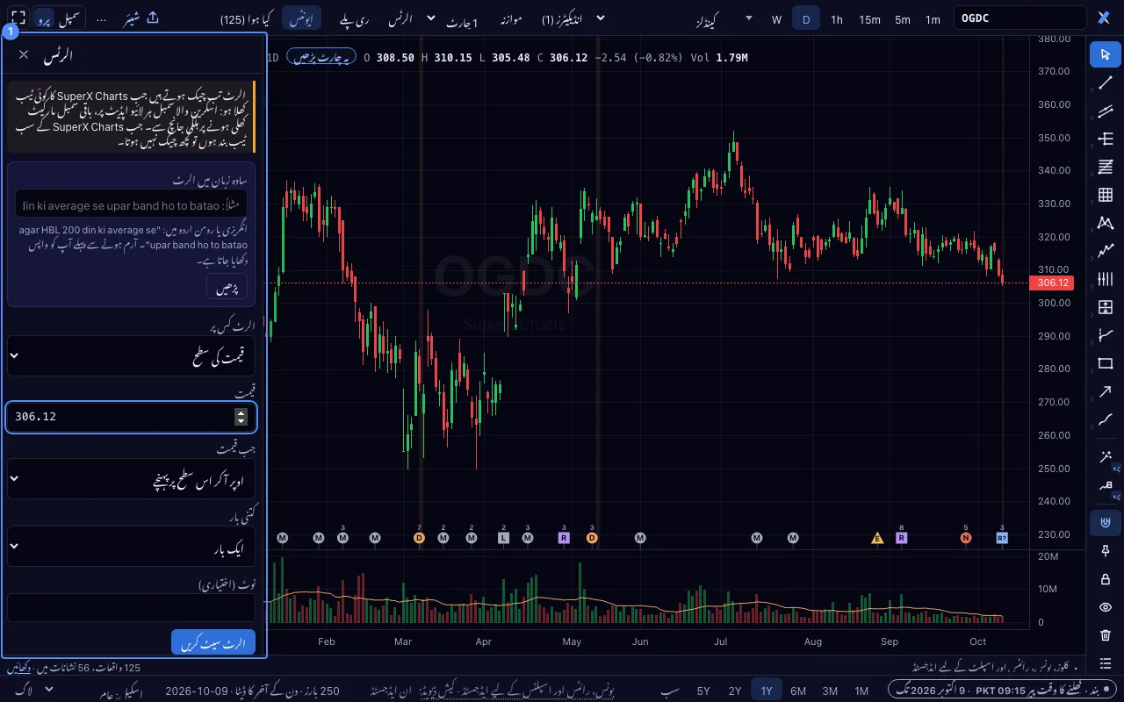
Task: Select the trend line drawing tool
Action: (1105, 82)
